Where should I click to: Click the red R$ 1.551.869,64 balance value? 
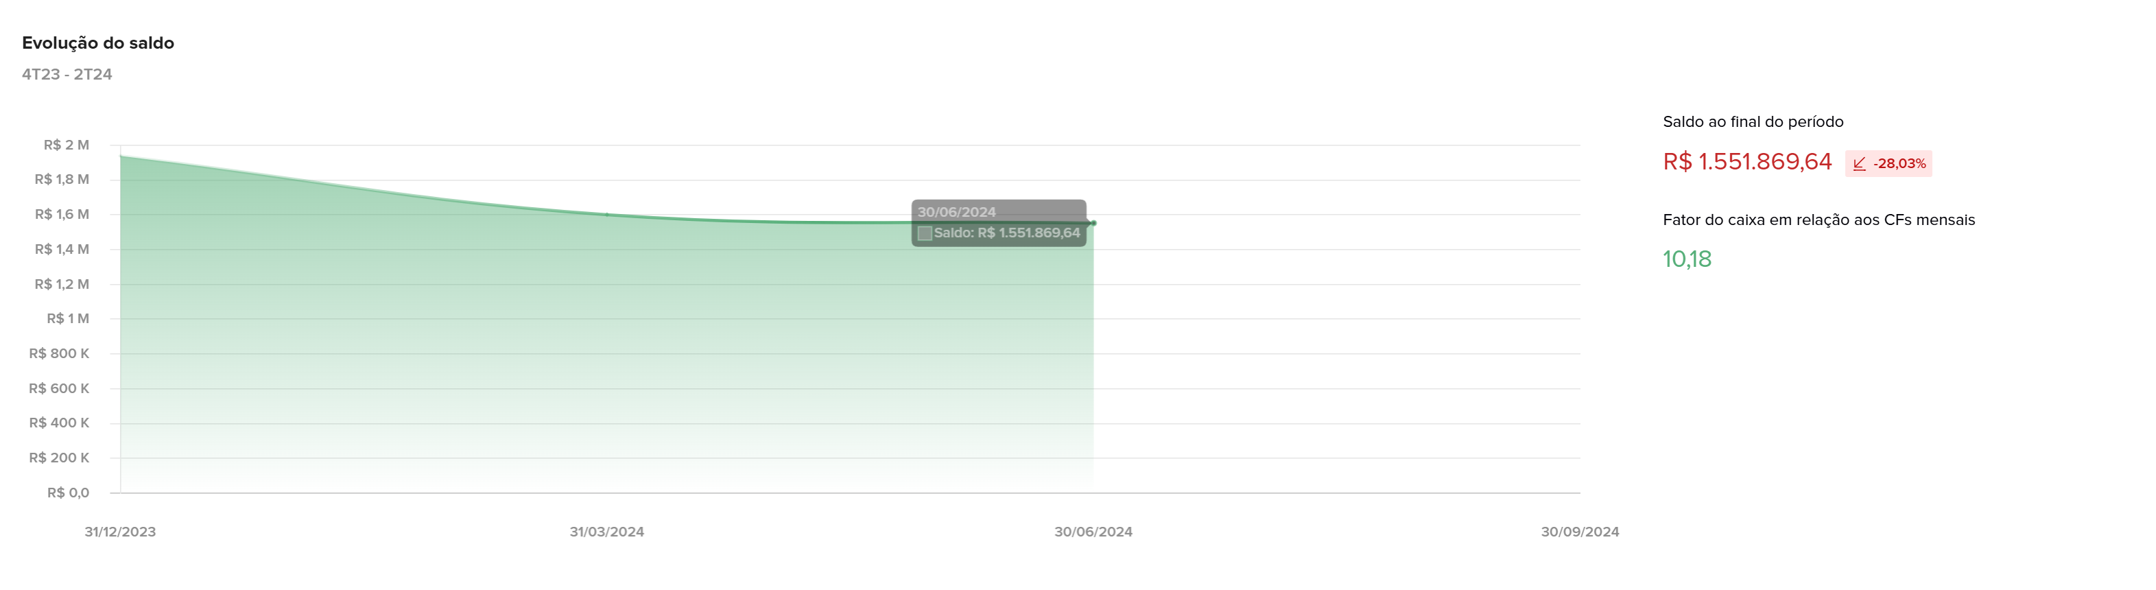coord(1746,161)
